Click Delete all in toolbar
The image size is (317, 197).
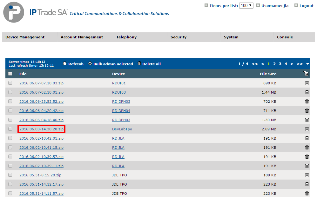(x=149, y=64)
